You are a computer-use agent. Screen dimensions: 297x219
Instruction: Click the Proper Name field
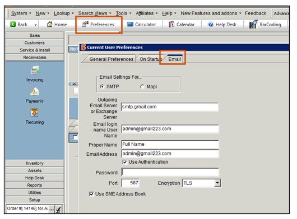click(170, 144)
